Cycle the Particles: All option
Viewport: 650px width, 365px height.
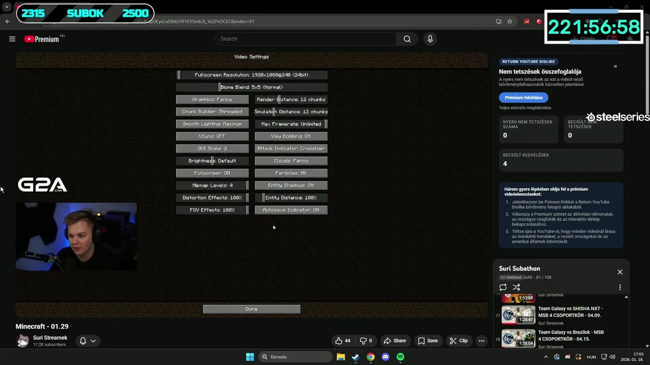click(291, 173)
